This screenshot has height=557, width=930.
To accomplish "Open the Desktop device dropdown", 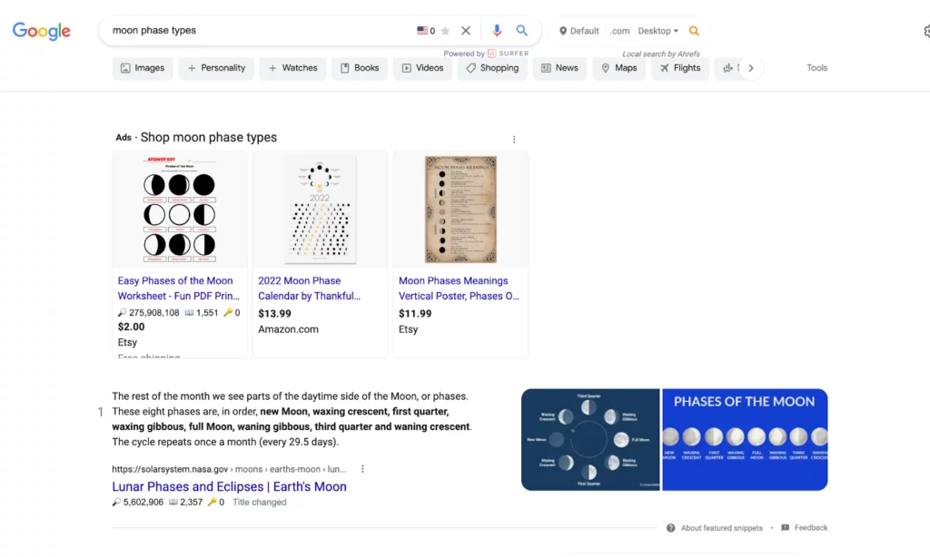I will 658,31.
